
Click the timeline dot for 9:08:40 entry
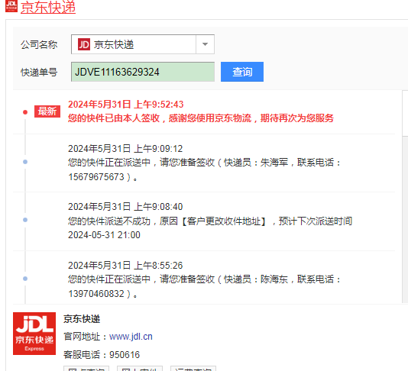click(25, 220)
